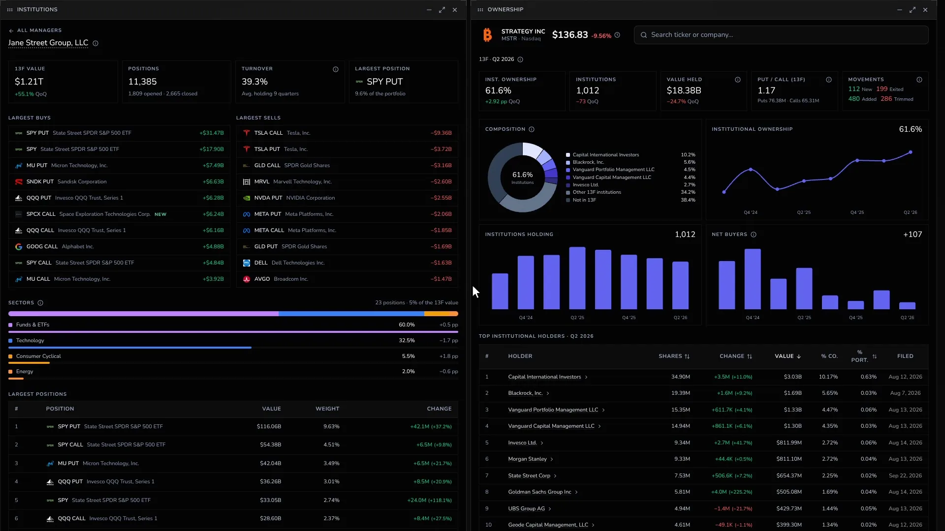Go back to All Managers

[35, 30]
